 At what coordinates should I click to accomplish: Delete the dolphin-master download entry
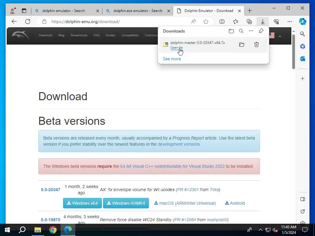point(257,45)
